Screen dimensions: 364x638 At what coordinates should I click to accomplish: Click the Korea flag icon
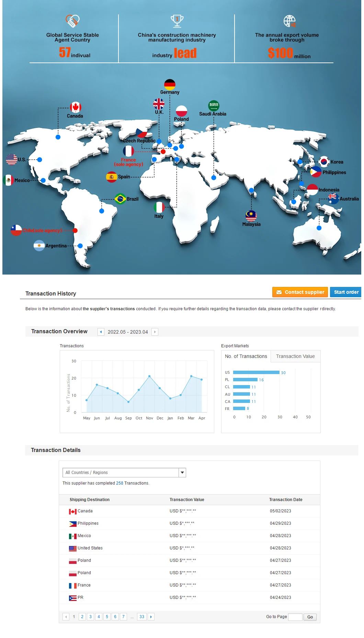click(324, 161)
